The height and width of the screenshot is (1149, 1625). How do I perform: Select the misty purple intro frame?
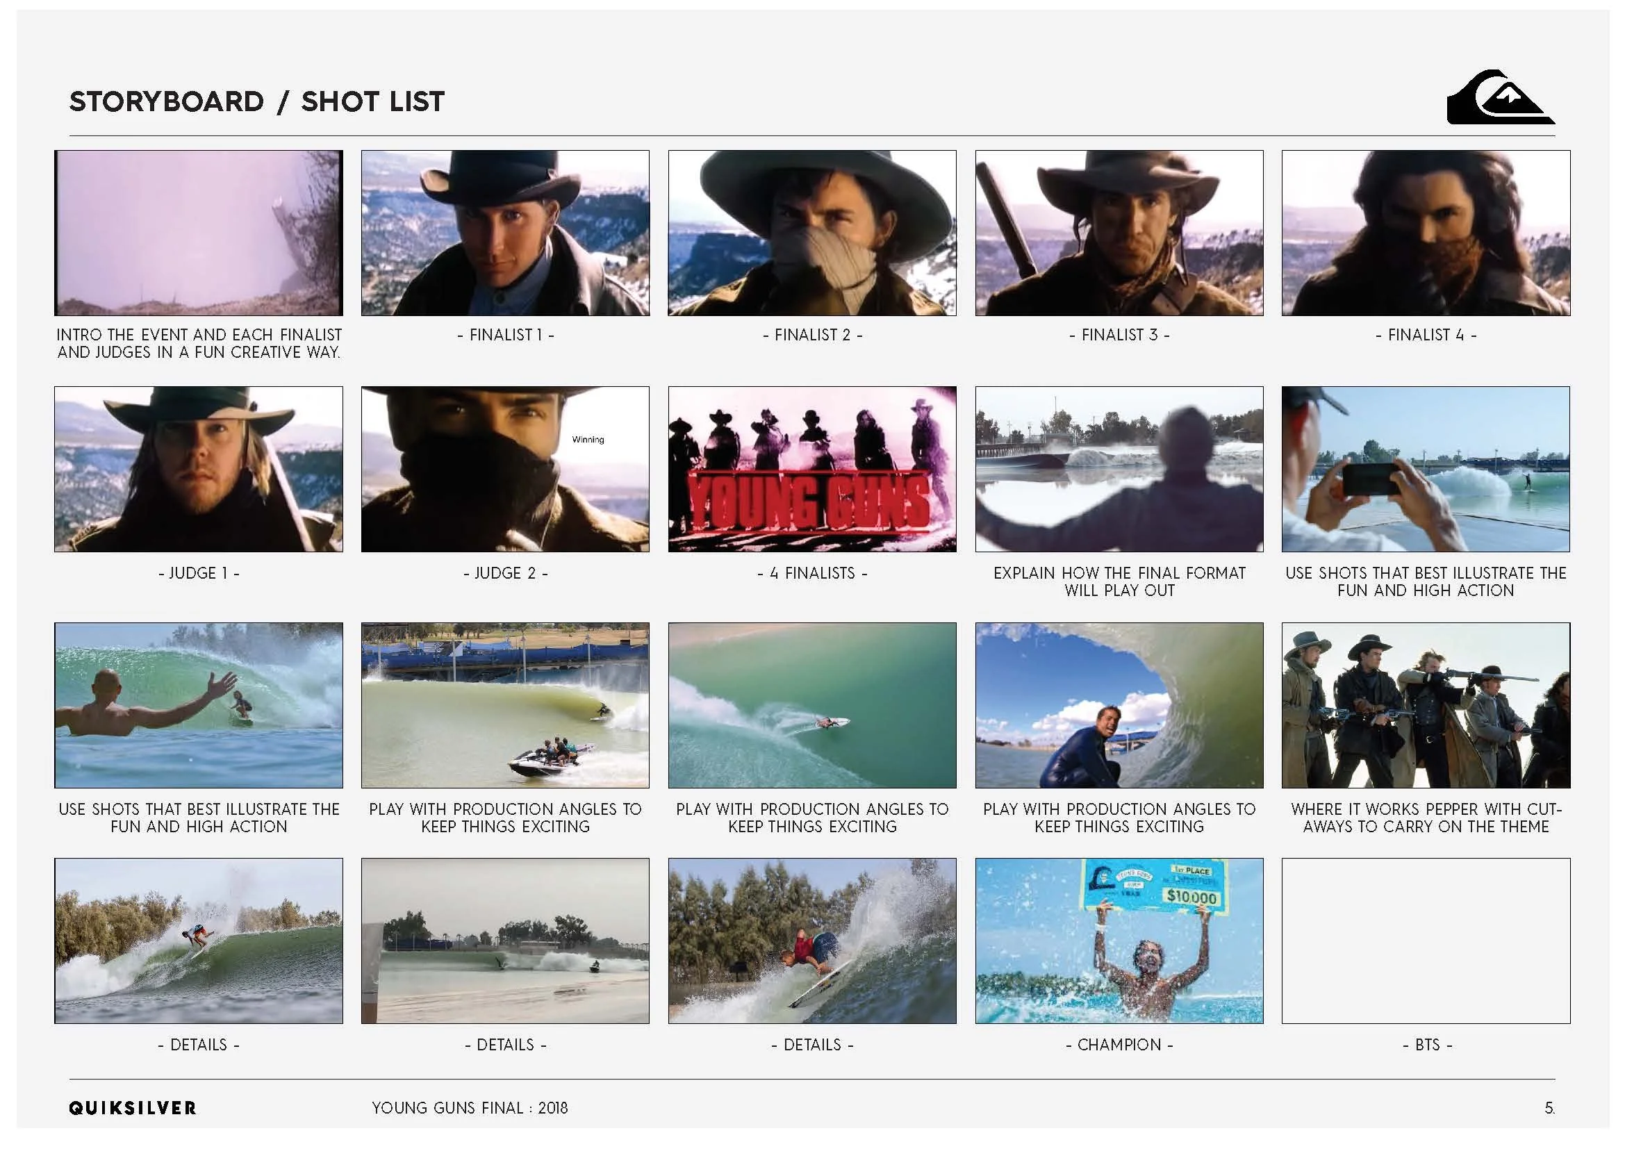click(199, 233)
